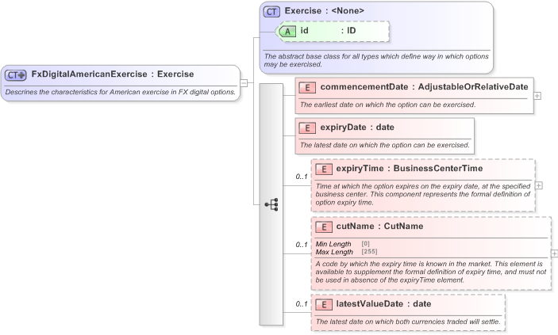Select the 'cutName : CutName' label
The image size is (558, 335).
tap(379, 227)
